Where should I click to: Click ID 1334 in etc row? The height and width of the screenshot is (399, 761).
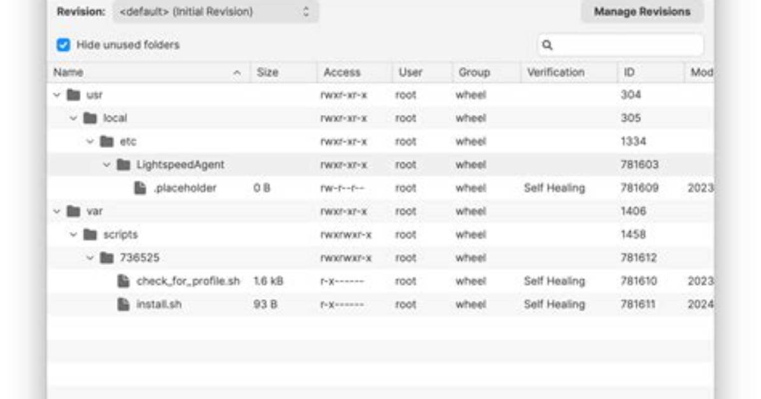(x=633, y=142)
